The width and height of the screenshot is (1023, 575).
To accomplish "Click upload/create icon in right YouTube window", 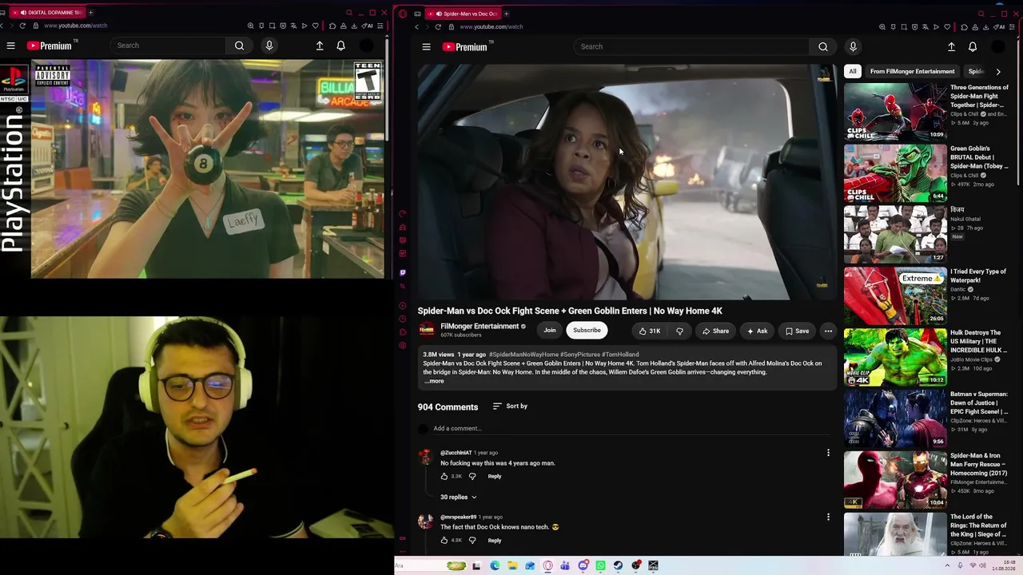I will [x=951, y=46].
